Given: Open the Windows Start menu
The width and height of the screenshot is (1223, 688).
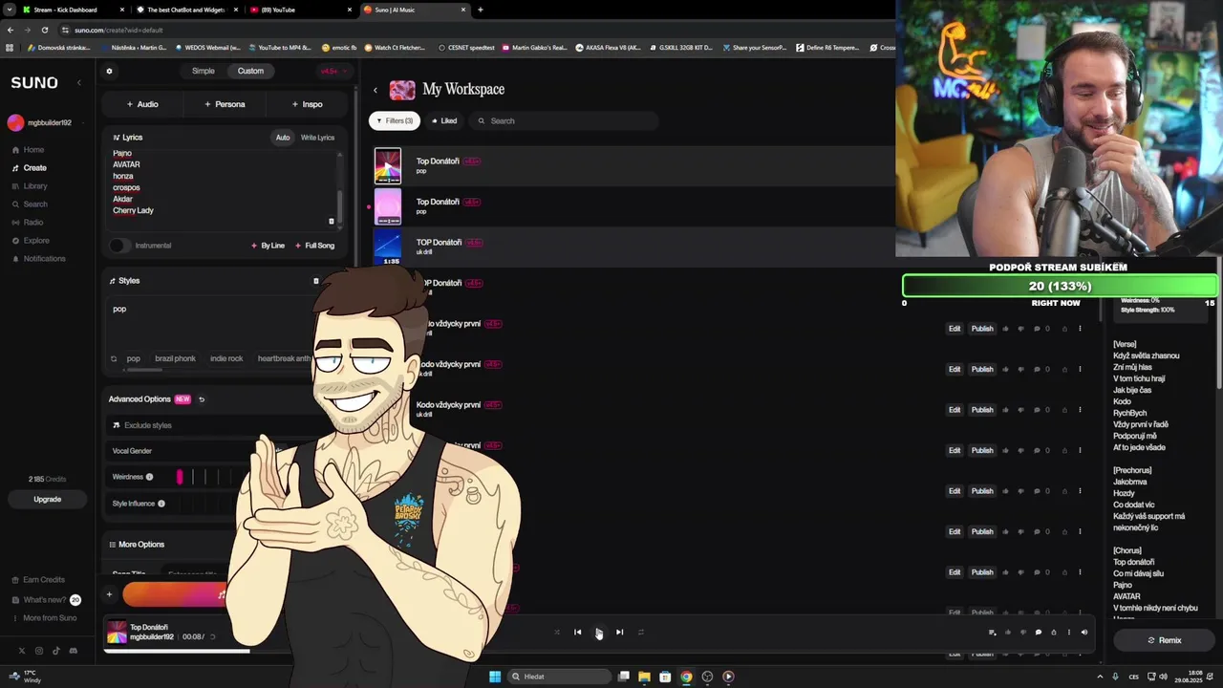Looking at the screenshot, I should 495,677.
